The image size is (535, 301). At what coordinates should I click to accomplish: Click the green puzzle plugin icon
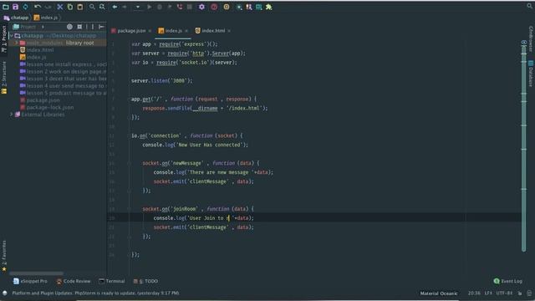269,7
